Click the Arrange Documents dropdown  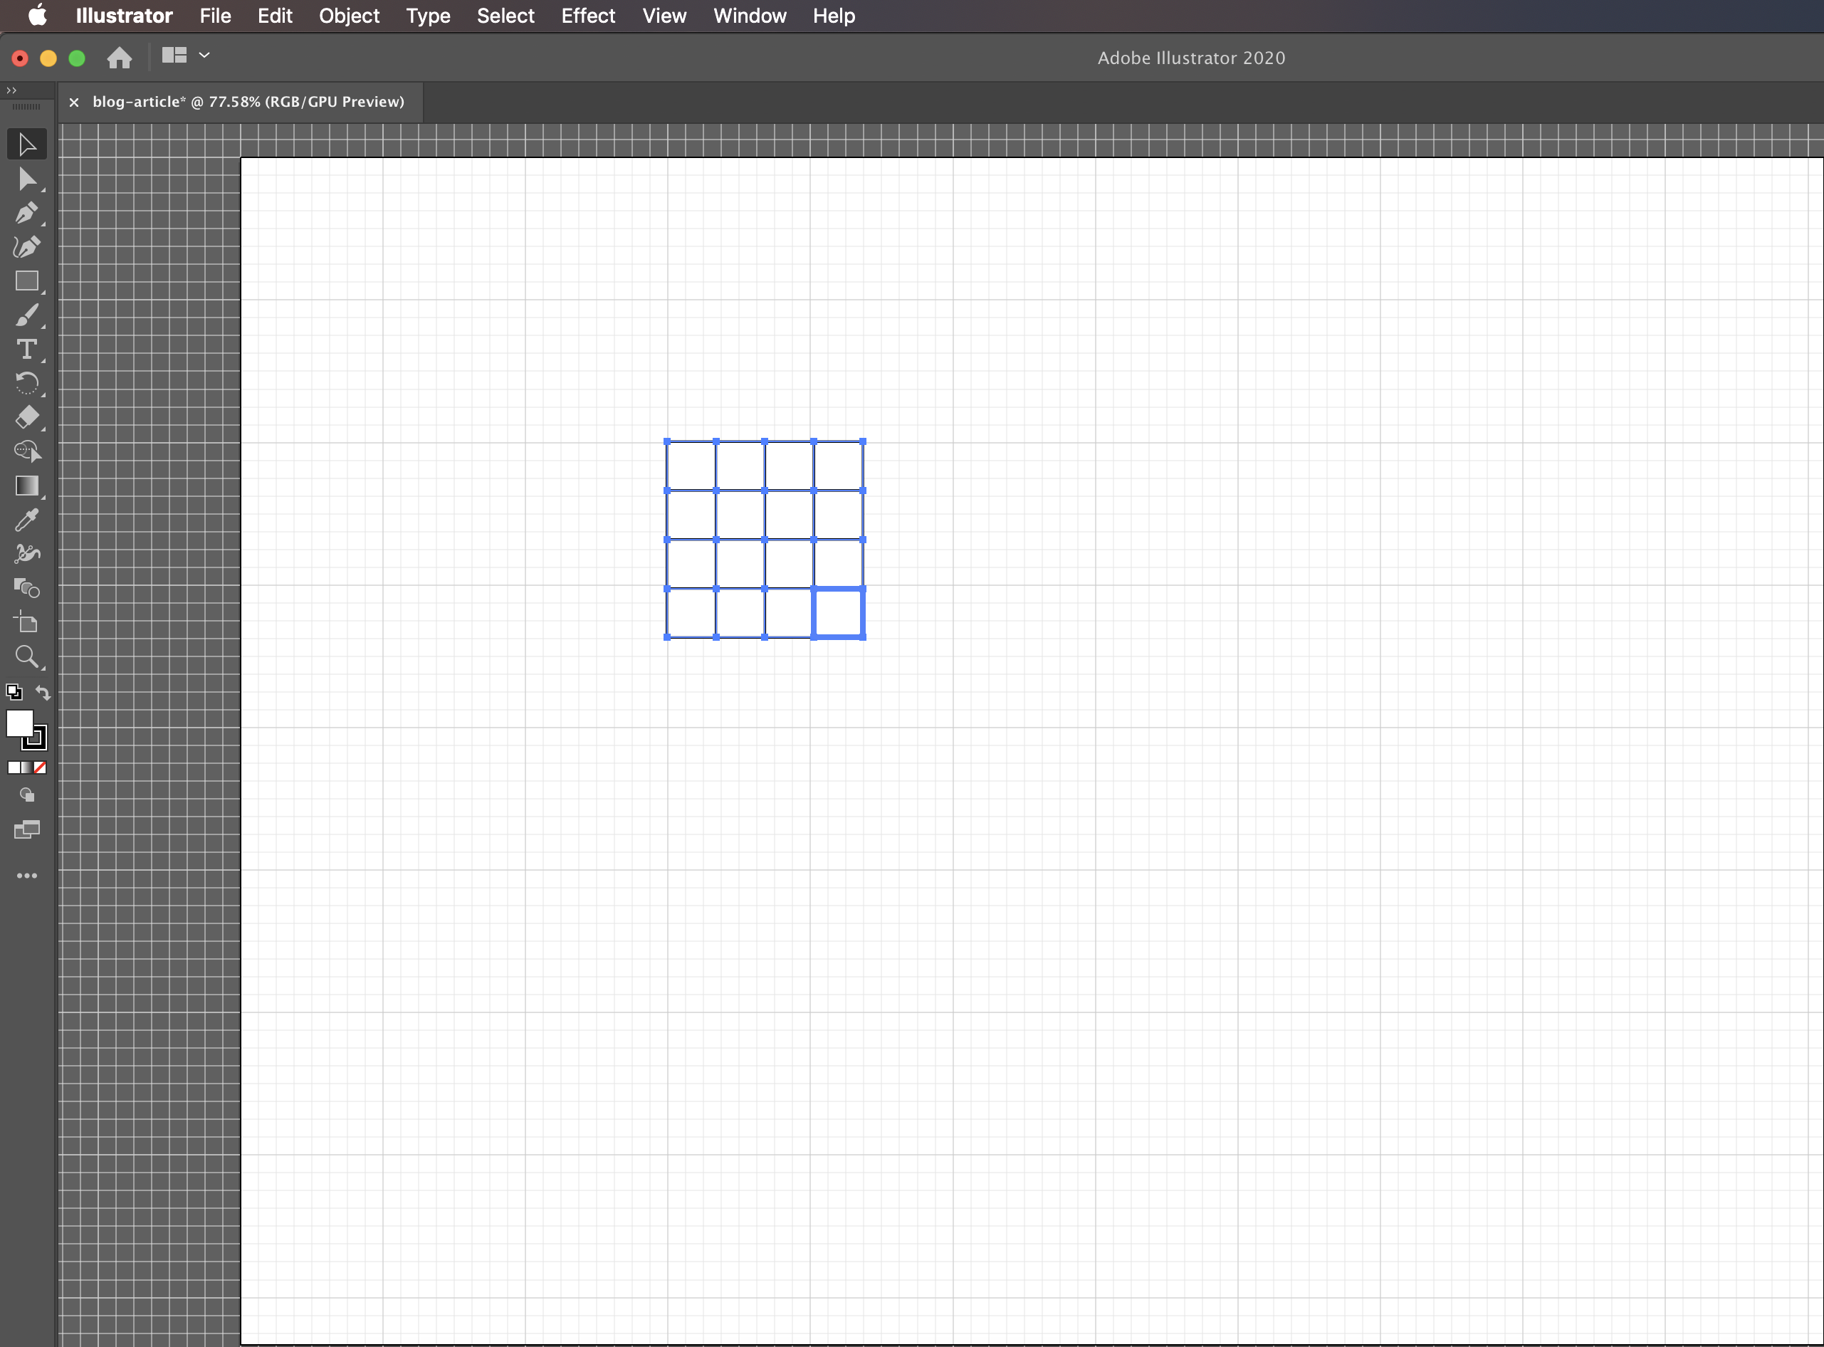(x=184, y=56)
